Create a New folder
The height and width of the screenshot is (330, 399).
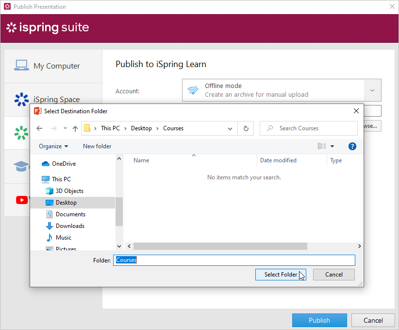(x=97, y=146)
